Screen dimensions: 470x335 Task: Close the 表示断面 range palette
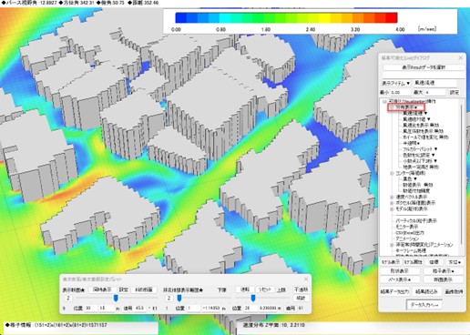[306, 279]
